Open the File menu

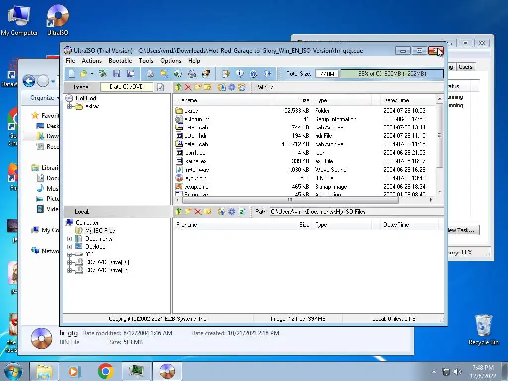click(70, 61)
